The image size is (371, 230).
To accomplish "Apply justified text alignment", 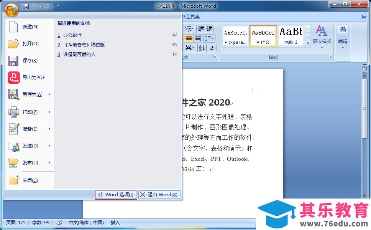I will click(189, 38).
